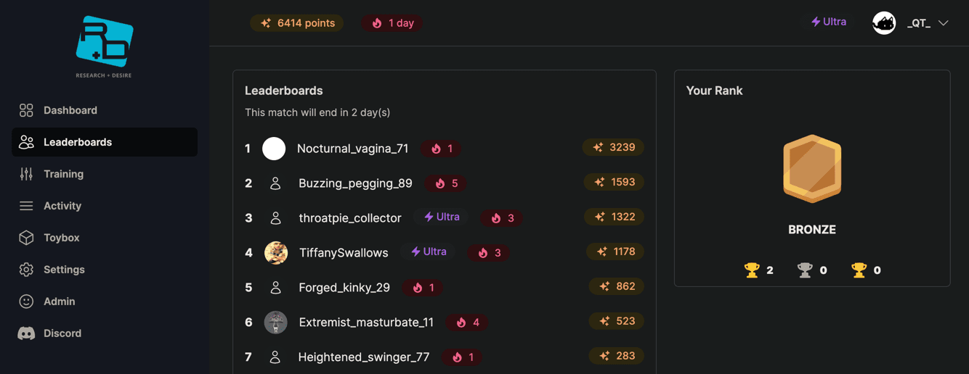Open Settings via the gear icon
969x374 pixels.
[26, 270]
